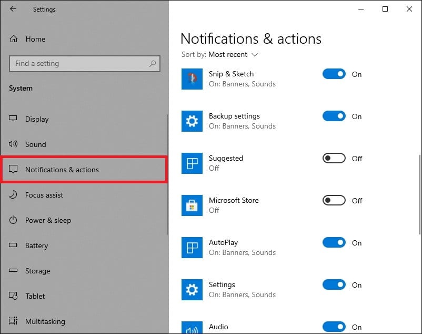Open Snip & Sketch notification details
The image size is (422, 334).
tap(242, 78)
